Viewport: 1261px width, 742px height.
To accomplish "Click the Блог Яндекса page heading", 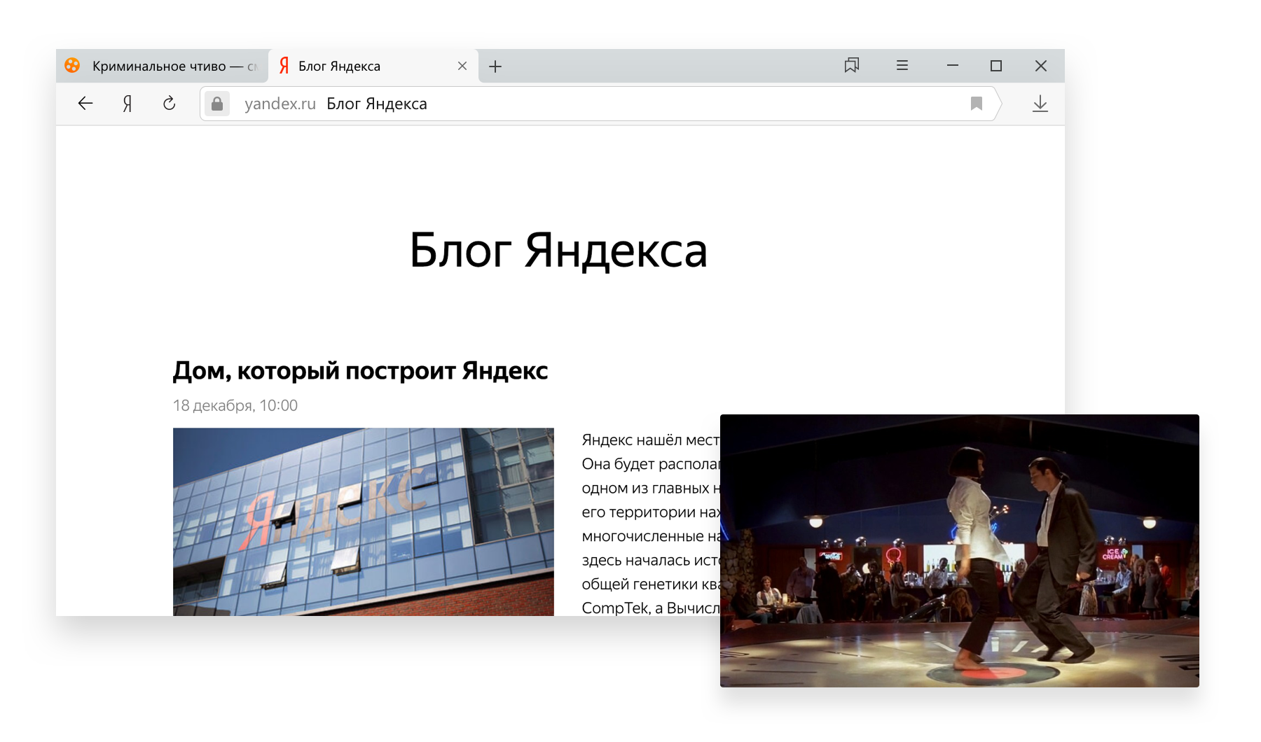I will pyautogui.click(x=558, y=251).
